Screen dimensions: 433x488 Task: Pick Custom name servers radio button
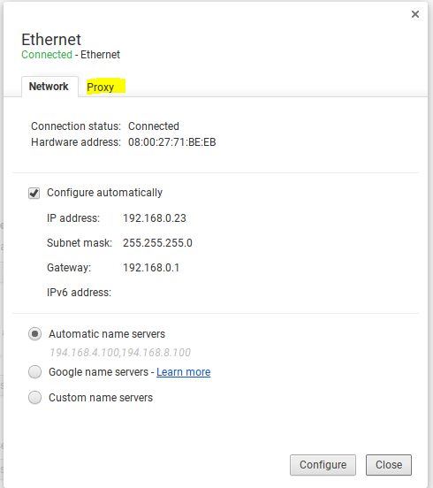34,398
